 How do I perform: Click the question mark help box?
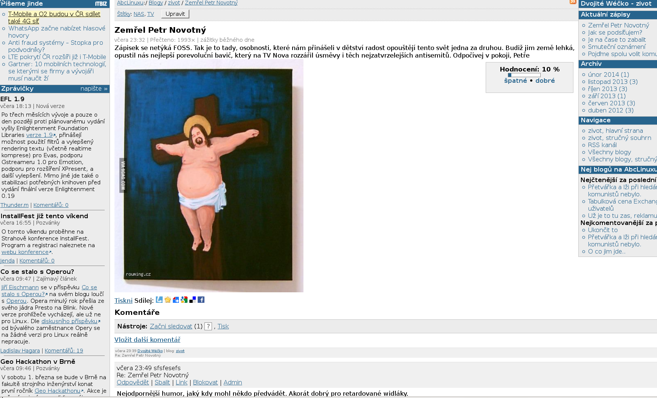[208, 327]
